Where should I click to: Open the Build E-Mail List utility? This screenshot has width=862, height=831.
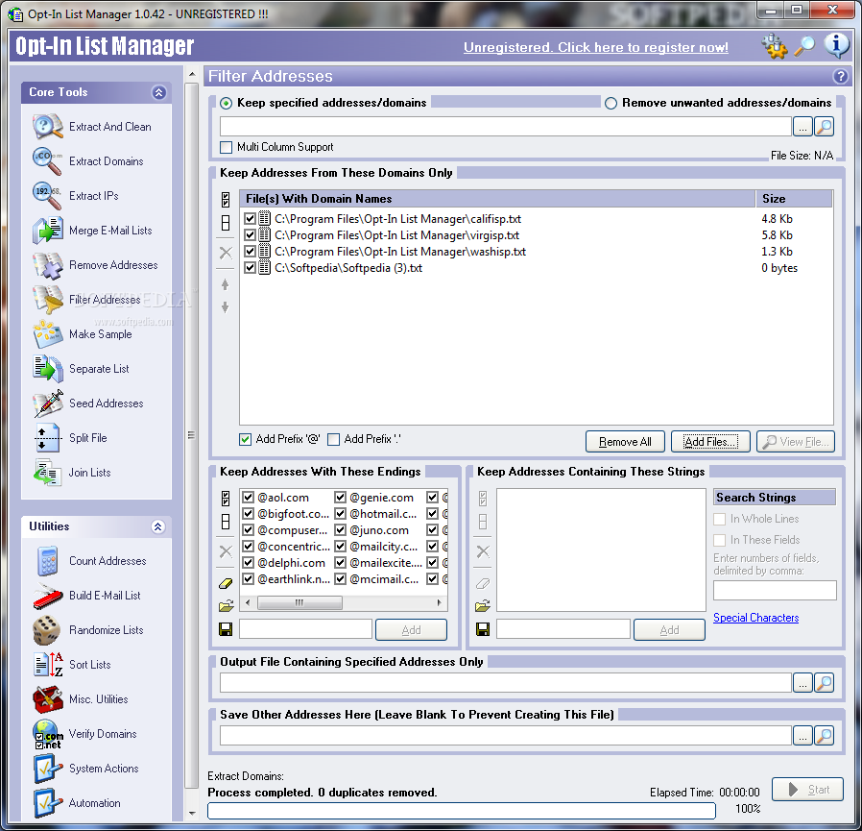click(x=86, y=596)
